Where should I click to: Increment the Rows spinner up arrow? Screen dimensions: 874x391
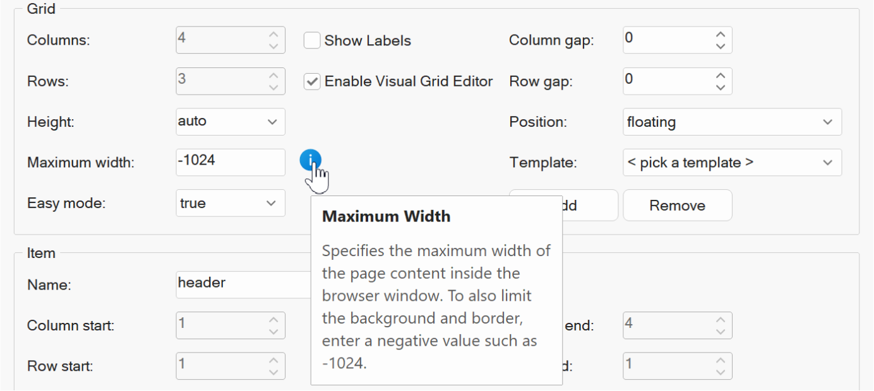(273, 76)
